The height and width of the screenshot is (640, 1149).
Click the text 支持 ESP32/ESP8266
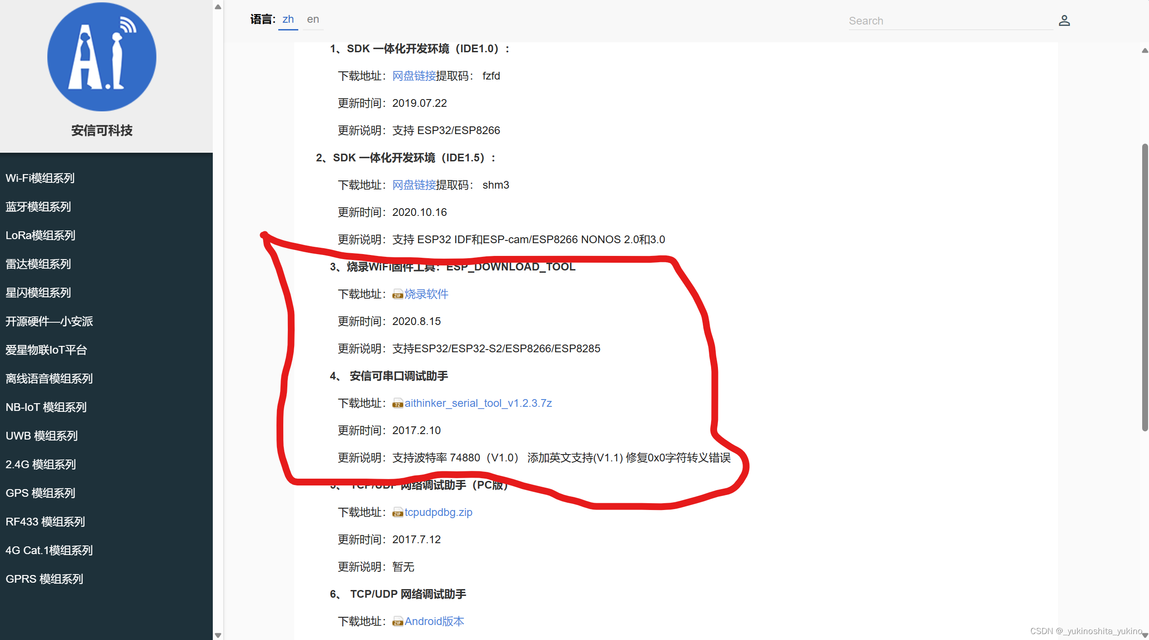(x=446, y=130)
